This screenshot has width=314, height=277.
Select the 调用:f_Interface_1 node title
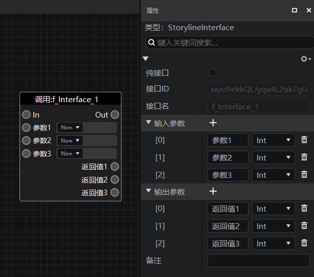pyautogui.click(x=67, y=99)
